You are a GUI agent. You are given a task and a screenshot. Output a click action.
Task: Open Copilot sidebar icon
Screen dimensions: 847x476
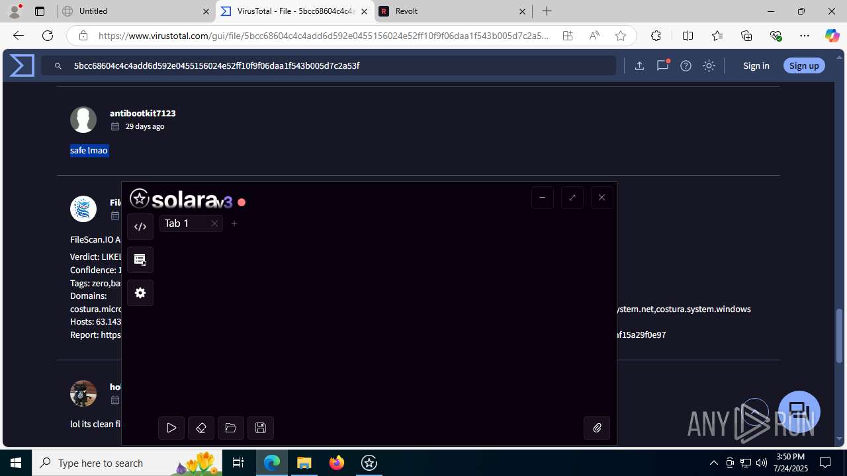coord(832,36)
